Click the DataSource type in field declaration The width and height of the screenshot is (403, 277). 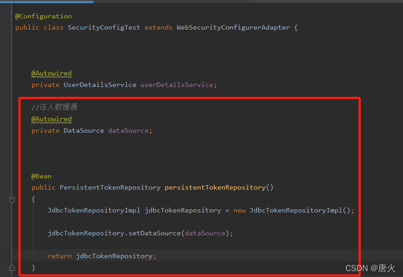coord(84,130)
